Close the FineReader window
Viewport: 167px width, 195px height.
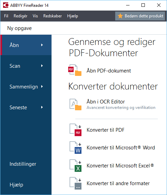point(159,5)
